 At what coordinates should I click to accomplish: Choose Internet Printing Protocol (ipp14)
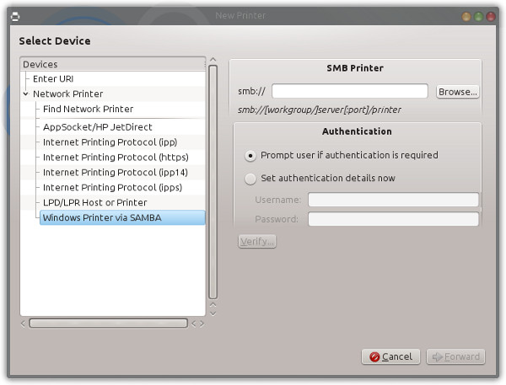tap(116, 173)
